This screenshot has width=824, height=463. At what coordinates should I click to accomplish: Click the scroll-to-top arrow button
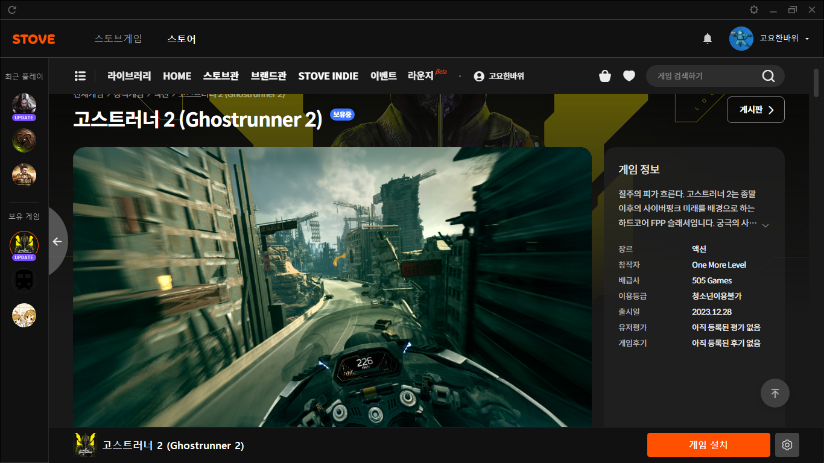[775, 393]
